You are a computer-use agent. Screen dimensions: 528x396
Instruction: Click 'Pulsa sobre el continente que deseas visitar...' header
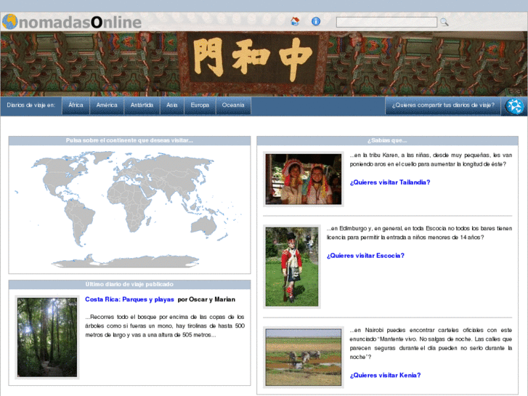point(129,140)
